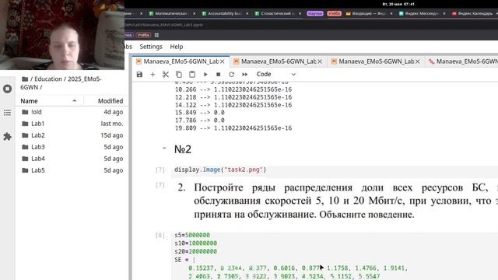
Task: Copy the selected cell
Action: tap(179, 75)
